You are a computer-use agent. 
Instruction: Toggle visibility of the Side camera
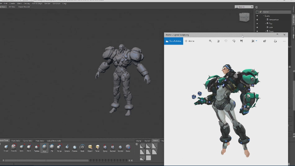pyautogui.click(x=257, y=27)
